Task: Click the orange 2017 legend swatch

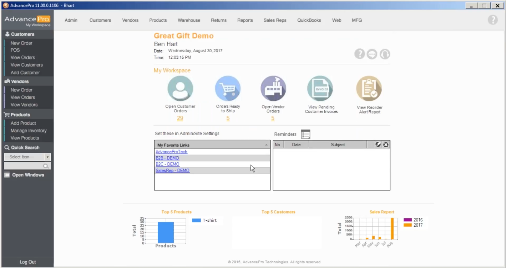Action: pyautogui.click(x=408, y=225)
